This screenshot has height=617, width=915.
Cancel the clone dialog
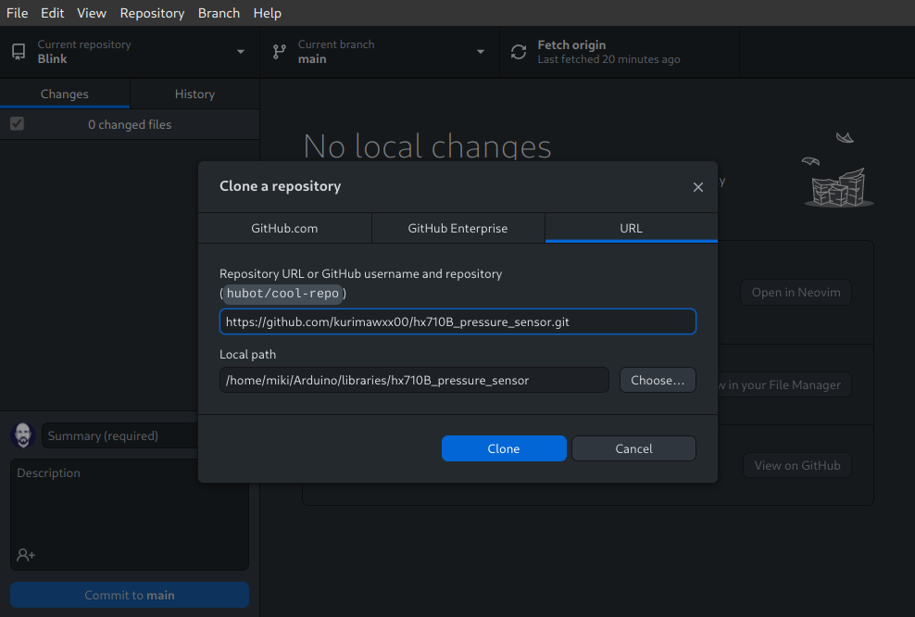633,448
